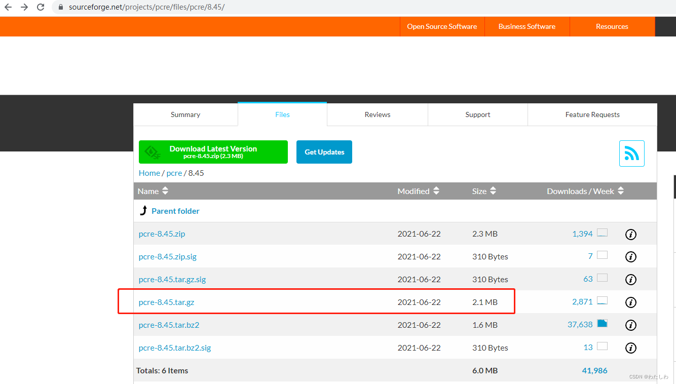Switch to the Summary tab
This screenshot has width=676, height=384.
[x=185, y=114]
